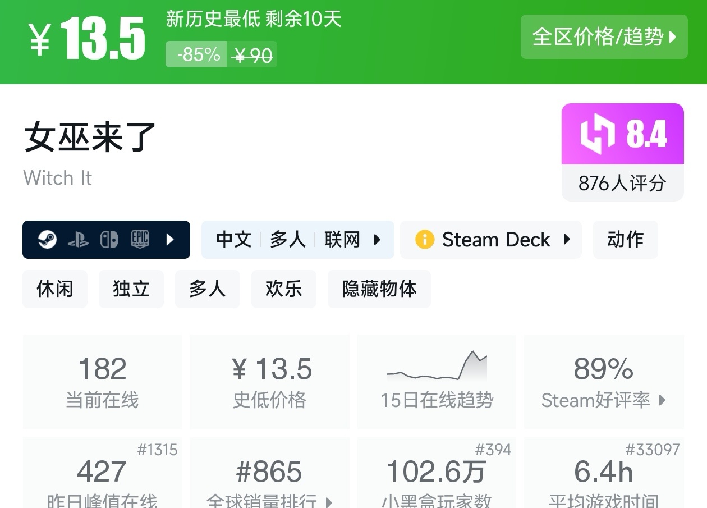Tap the #394 player rank label
Viewport: 707px width, 508px height.
493,450
